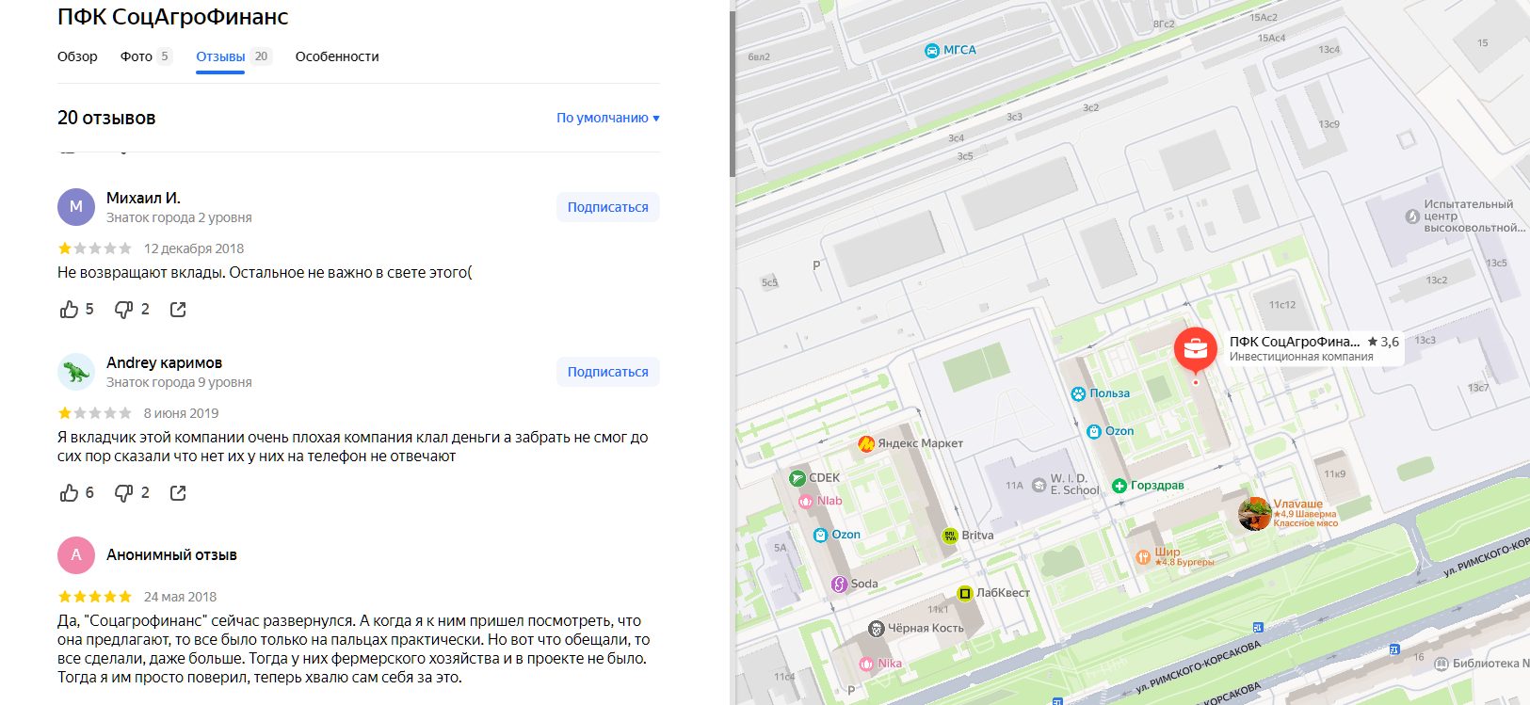The image size is (1530, 705).
Task: Share Михаил И.'s review
Action: coord(178,310)
